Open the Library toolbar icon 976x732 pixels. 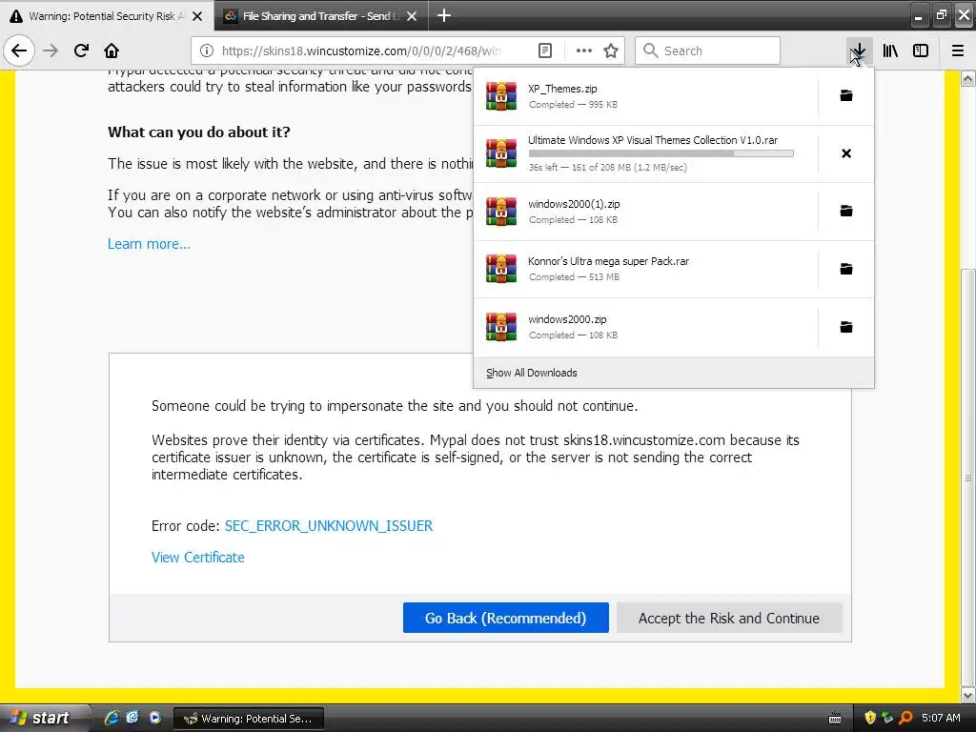click(x=890, y=51)
